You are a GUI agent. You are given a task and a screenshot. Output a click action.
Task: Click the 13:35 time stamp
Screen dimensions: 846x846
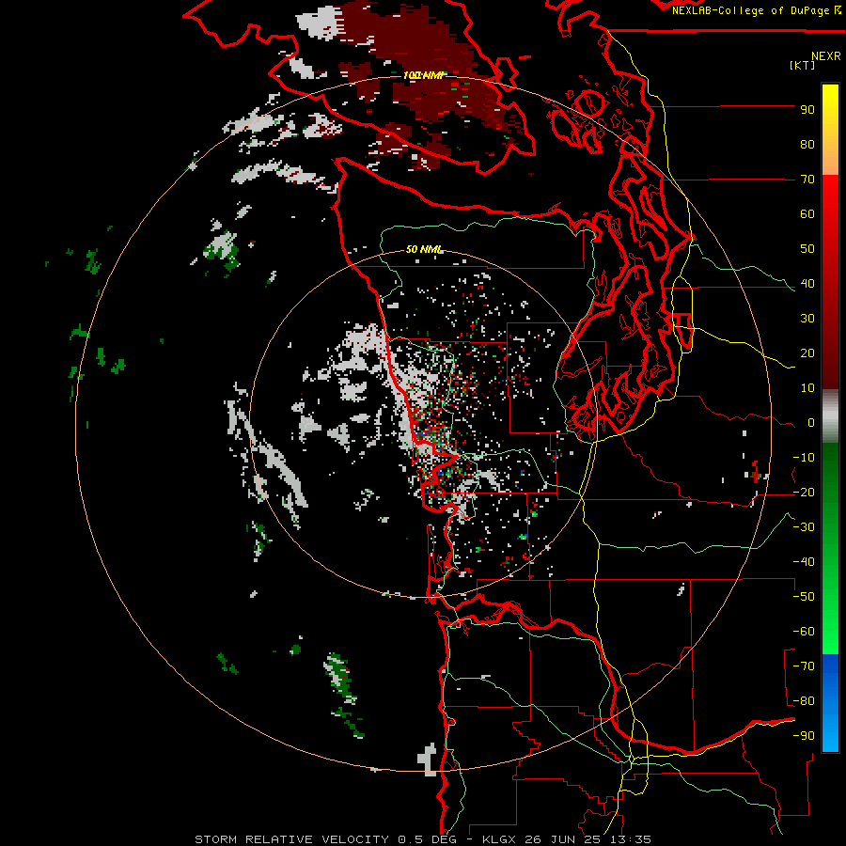(x=630, y=839)
